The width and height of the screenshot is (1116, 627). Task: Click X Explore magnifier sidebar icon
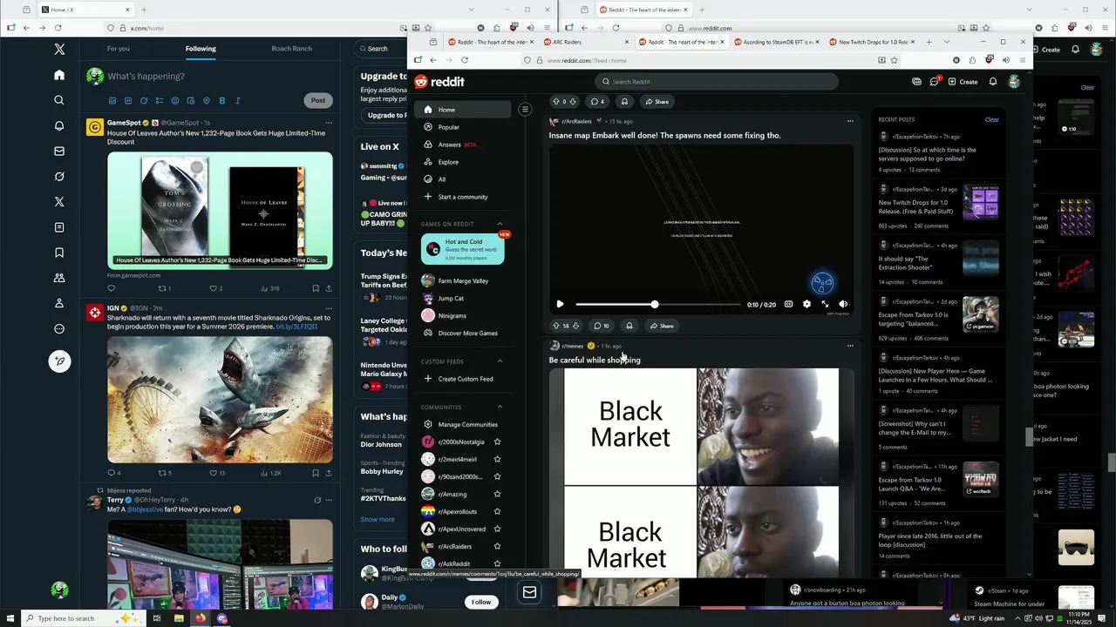coord(59,100)
